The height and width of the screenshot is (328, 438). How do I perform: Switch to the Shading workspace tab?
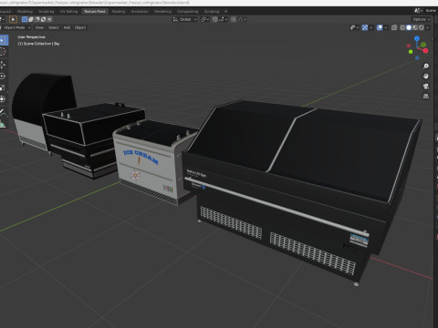click(x=119, y=12)
